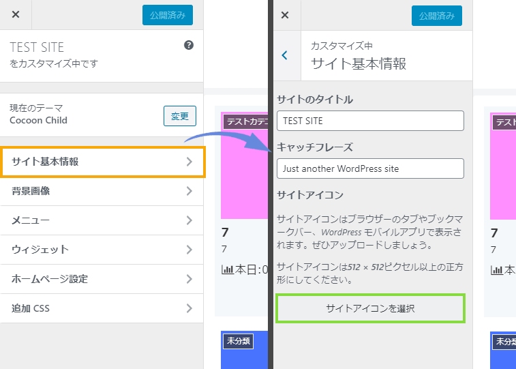The image size is (516, 369).
Task: Click bar chart icon beside 本日 in left preview
Action: 228,270
